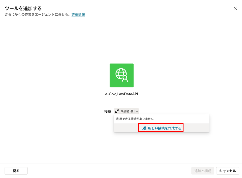Close the ツールを追加する dialog with X
Viewport: 242px width, 178px height.
click(x=235, y=8)
